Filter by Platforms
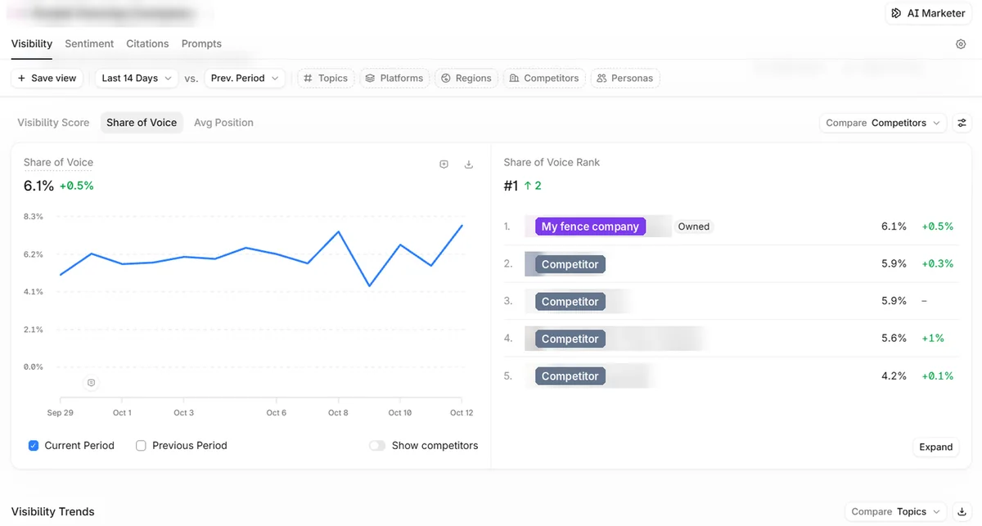Screen dimensions: 982x526 point(394,79)
